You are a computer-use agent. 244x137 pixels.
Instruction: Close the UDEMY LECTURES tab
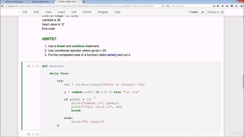coord(26,2)
